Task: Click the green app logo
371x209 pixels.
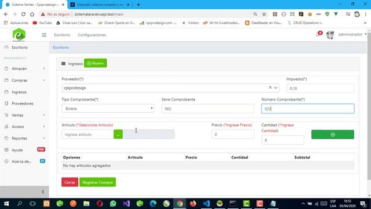Action: (19, 35)
